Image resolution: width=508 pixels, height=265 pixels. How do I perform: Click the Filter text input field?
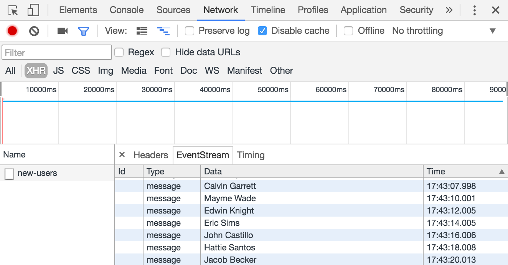(x=57, y=53)
